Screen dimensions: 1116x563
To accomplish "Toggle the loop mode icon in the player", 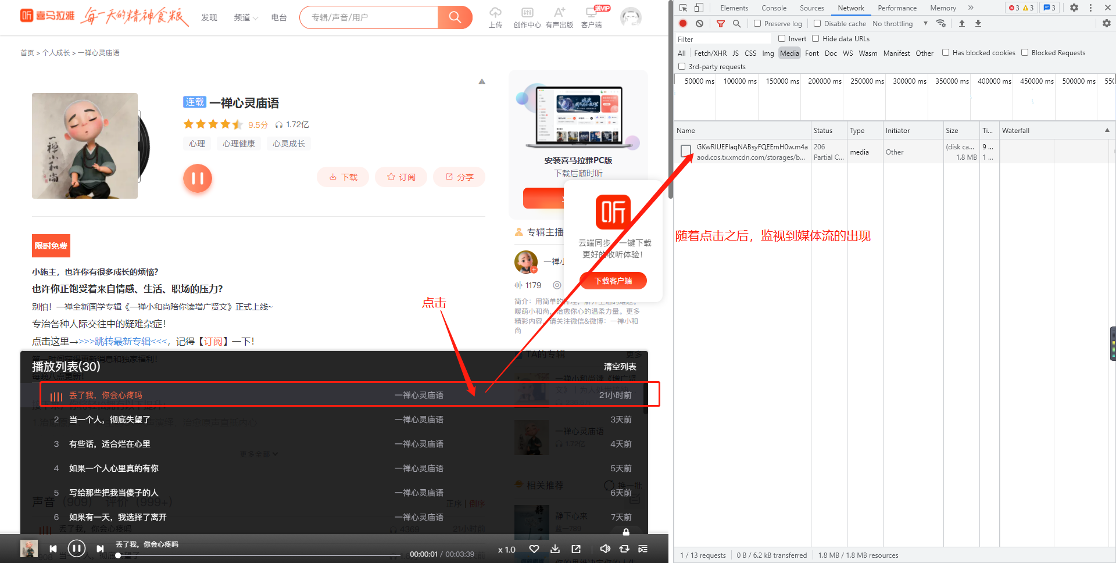I will [x=624, y=549].
